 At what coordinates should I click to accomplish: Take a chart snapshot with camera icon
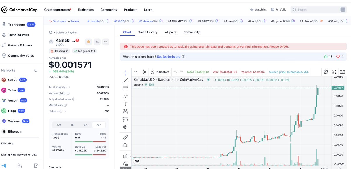(343, 72)
